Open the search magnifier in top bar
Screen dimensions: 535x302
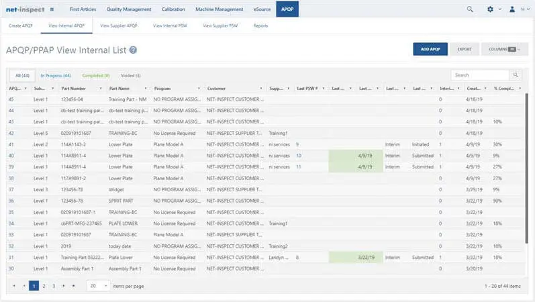click(470, 9)
